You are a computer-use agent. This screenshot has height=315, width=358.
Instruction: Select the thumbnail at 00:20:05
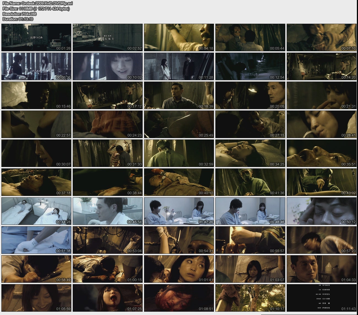tap(250, 95)
